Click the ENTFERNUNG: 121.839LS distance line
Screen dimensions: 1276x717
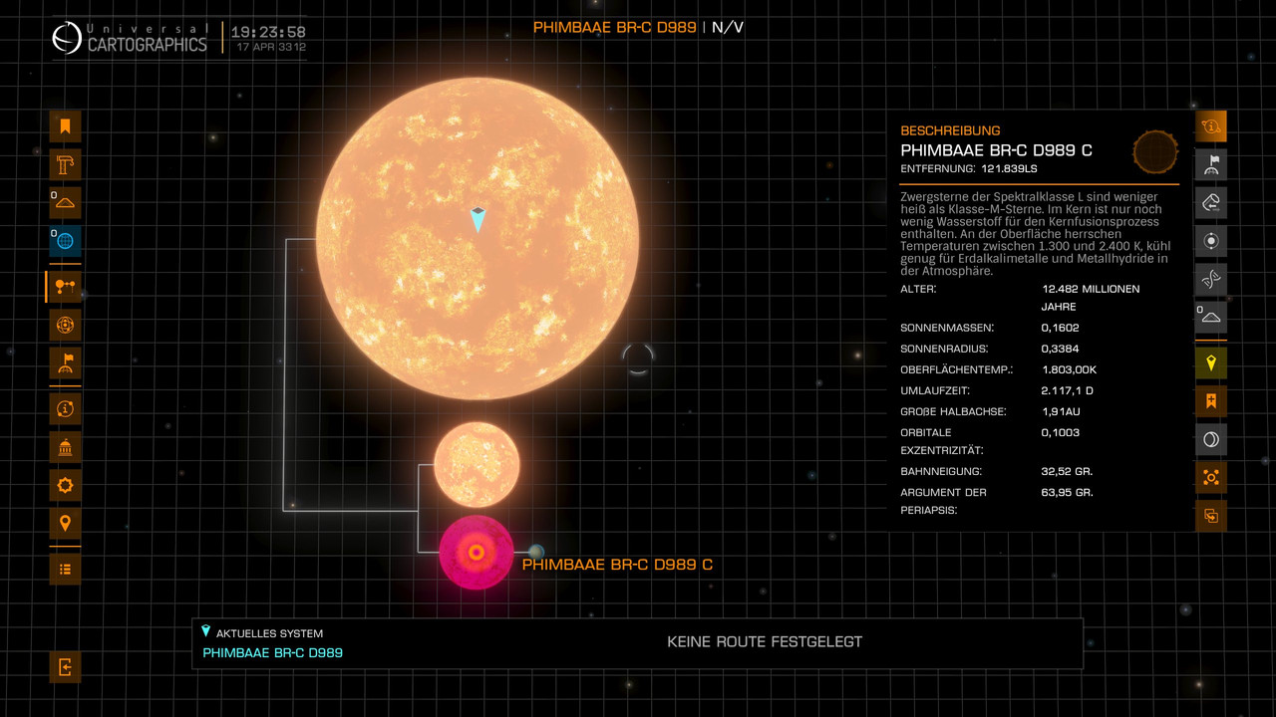pyautogui.click(x=969, y=168)
